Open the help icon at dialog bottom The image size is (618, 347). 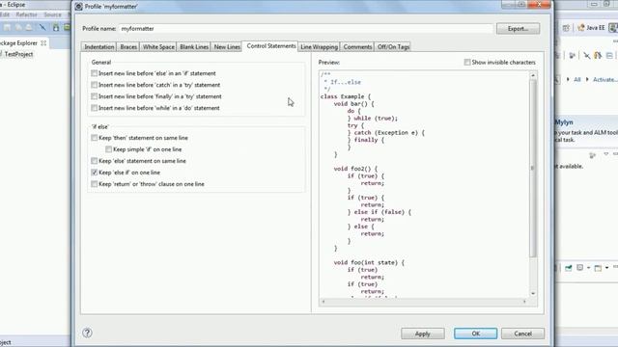point(87,333)
